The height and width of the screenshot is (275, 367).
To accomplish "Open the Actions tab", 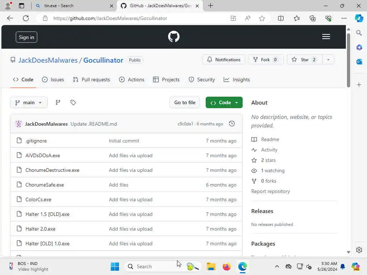I will tap(132, 79).
